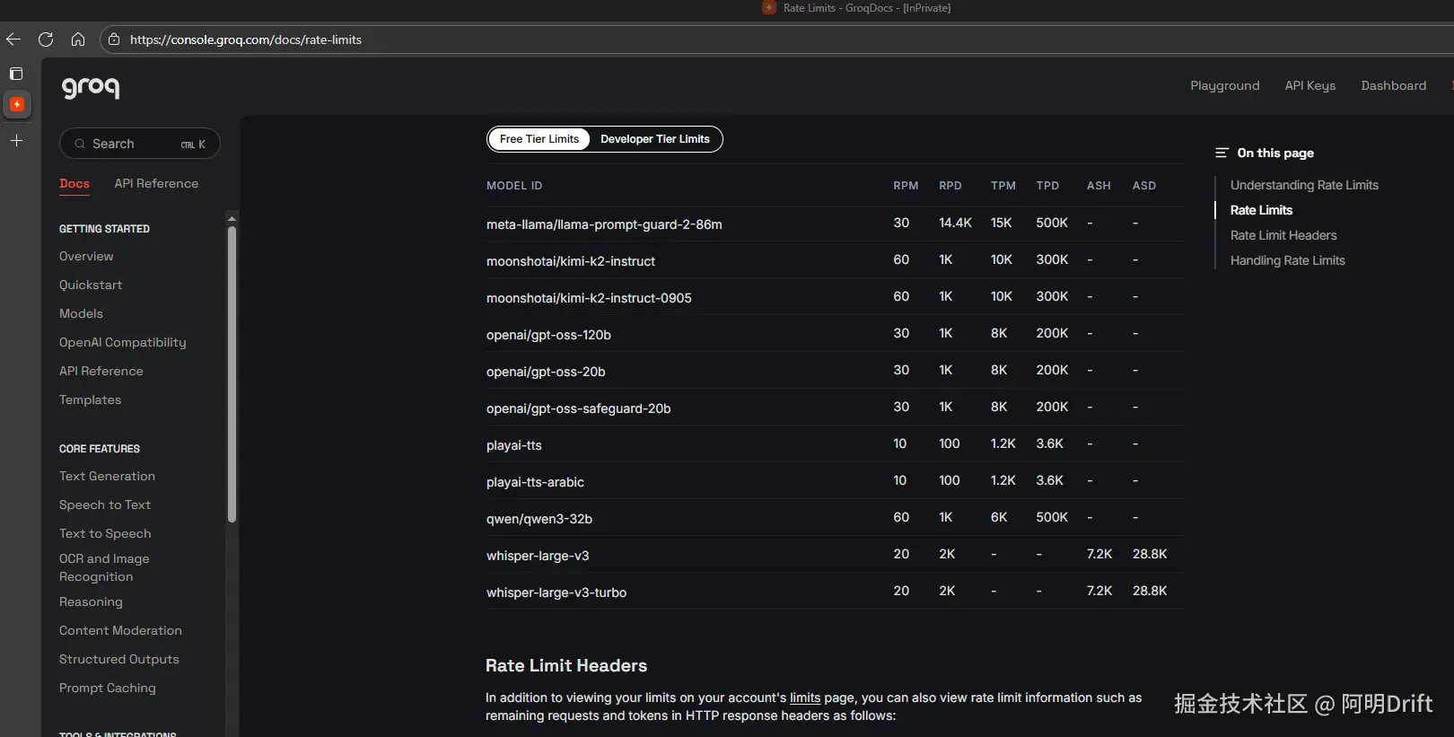Screen dimensions: 1454x737
Task: Jump to Handling Rate Limits section
Action: [x=1288, y=260]
